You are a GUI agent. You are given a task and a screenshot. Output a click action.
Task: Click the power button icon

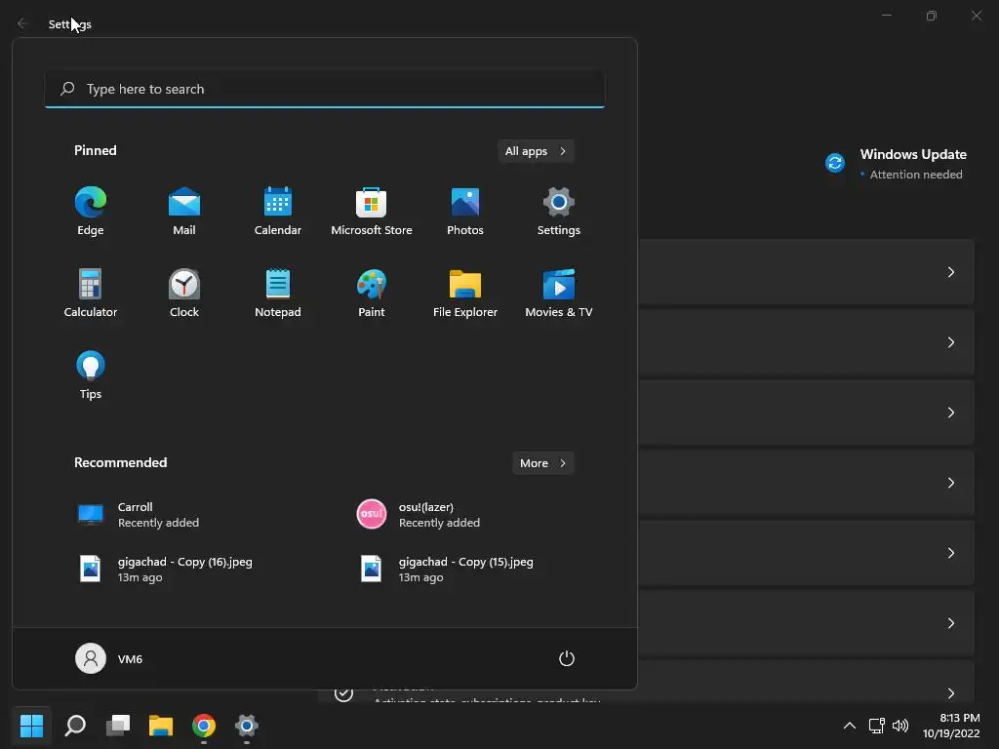coord(567,658)
